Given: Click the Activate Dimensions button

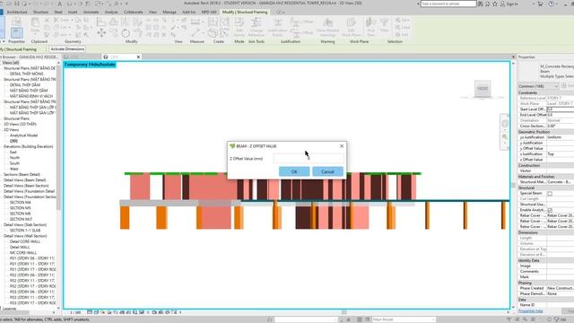Looking at the screenshot, I should [x=67, y=48].
